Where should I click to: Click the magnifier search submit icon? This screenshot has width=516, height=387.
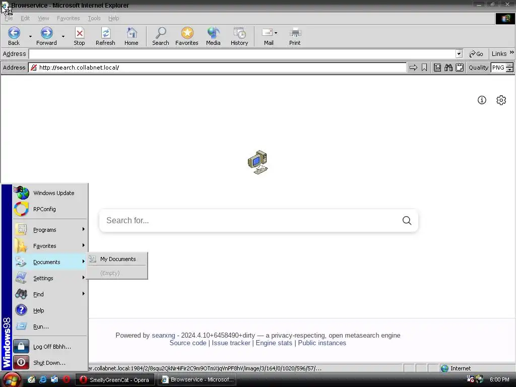tap(407, 221)
